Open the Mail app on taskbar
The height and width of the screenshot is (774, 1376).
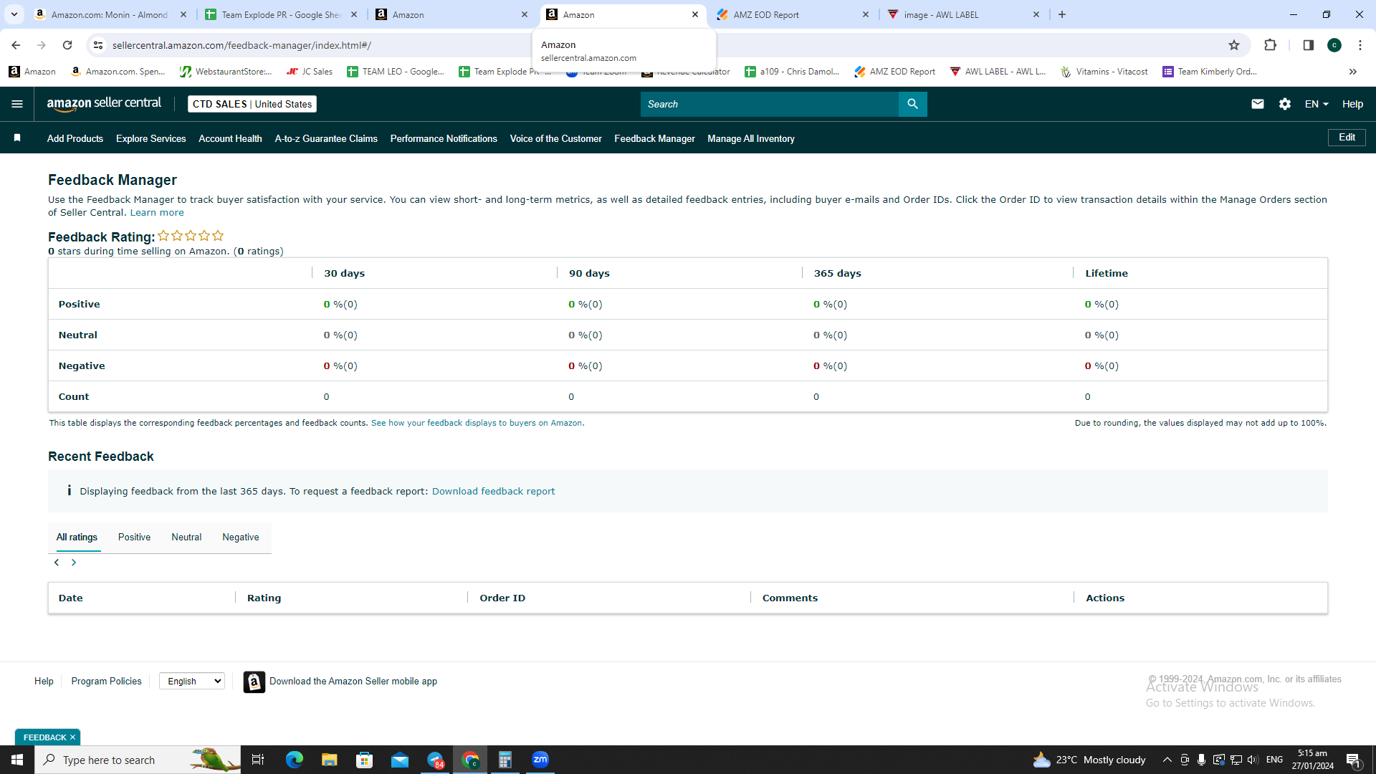click(400, 760)
